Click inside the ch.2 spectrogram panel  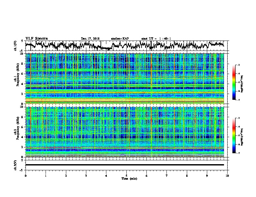[124, 132]
